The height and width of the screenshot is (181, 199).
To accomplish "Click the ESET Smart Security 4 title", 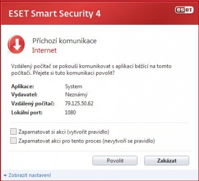I will [55, 14].
